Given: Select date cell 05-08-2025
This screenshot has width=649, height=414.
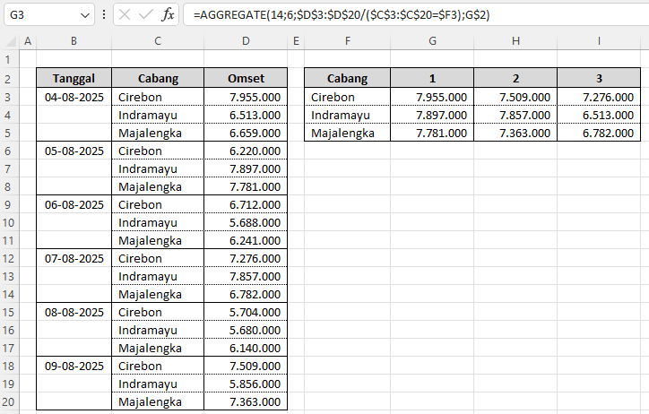Looking at the screenshot, I should click(x=74, y=151).
